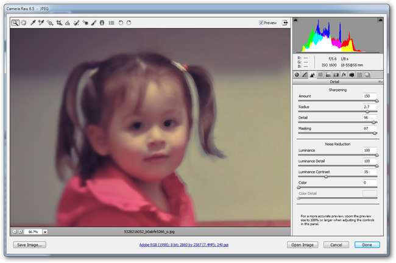
Task: Rotate image 90° counterclockwise
Action: point(121,23)
